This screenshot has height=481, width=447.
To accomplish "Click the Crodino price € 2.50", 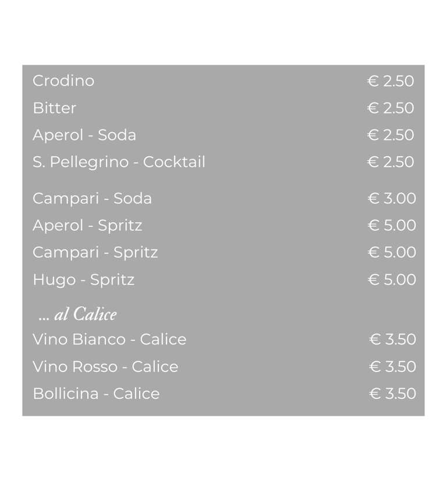I will coord(391,81).
